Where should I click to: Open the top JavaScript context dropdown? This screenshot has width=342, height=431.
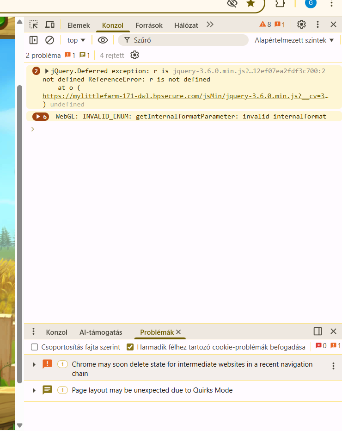coord(76,40)
